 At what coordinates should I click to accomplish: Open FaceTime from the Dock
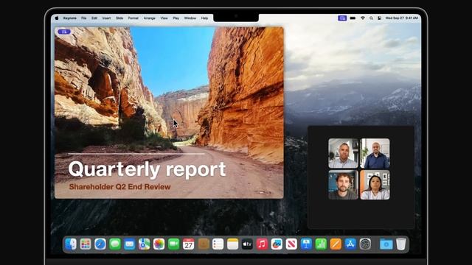[x=174, y=244]
